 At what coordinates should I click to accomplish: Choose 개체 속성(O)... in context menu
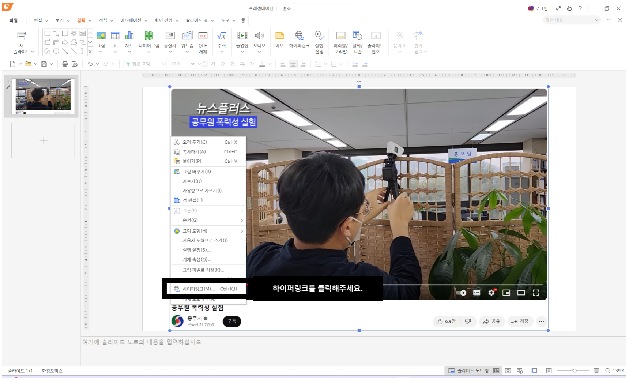pos(208,259)
